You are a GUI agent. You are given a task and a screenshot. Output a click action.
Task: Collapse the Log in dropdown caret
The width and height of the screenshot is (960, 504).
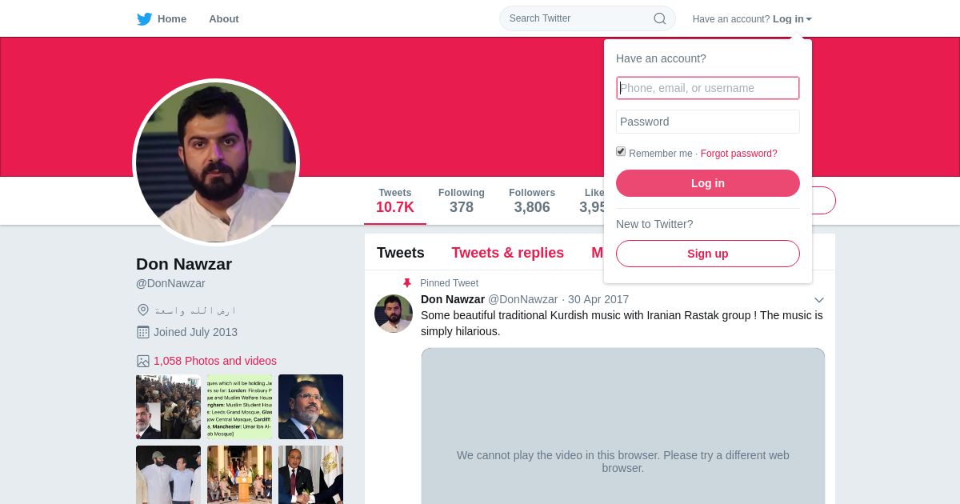(809, 19)
